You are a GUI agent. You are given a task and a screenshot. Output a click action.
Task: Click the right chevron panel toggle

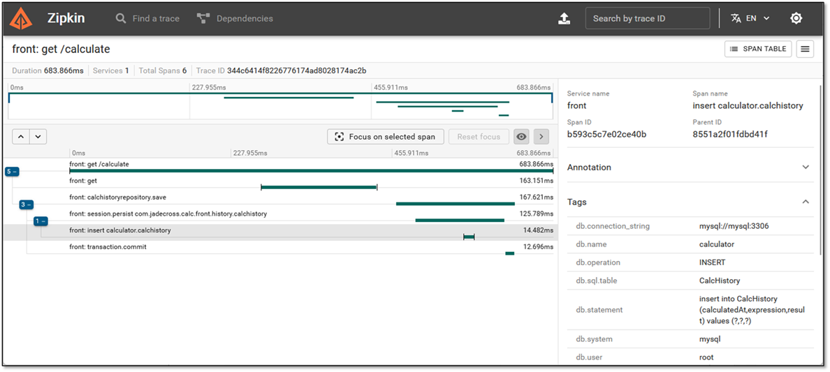(541, 137)
